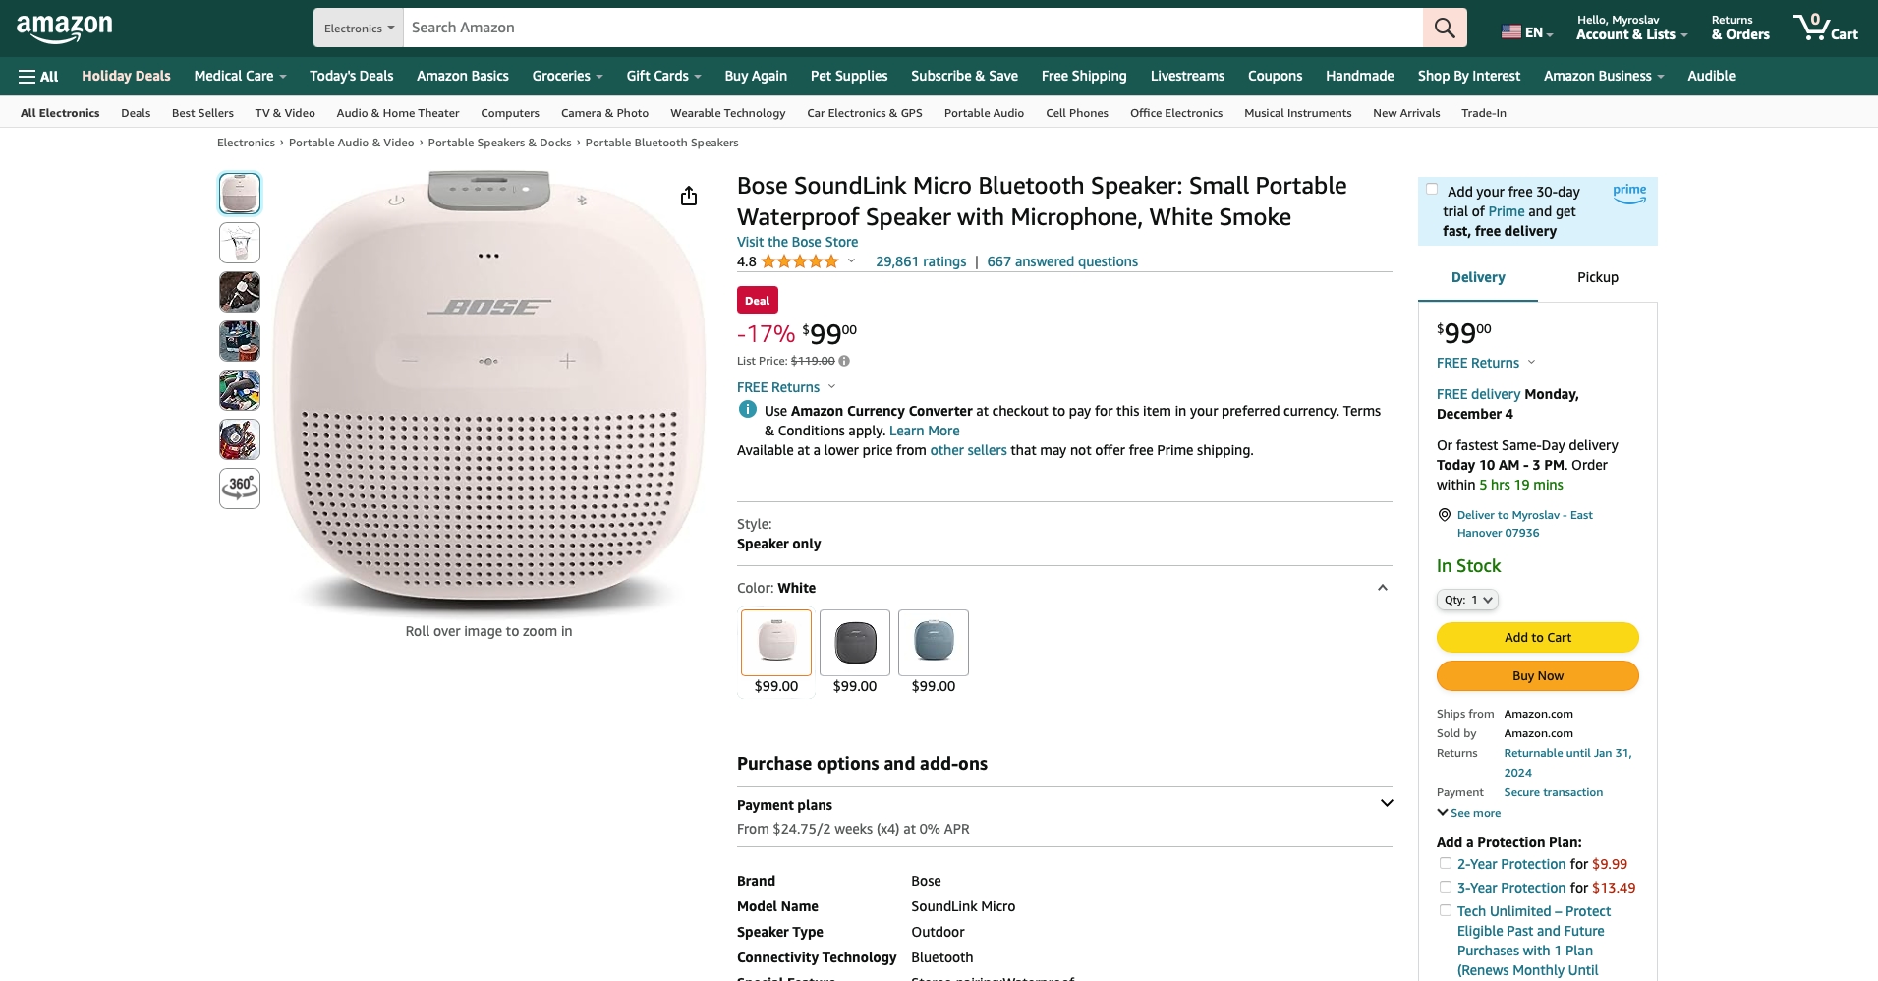Click the delivery location pin icon

tap(1445, 515)
